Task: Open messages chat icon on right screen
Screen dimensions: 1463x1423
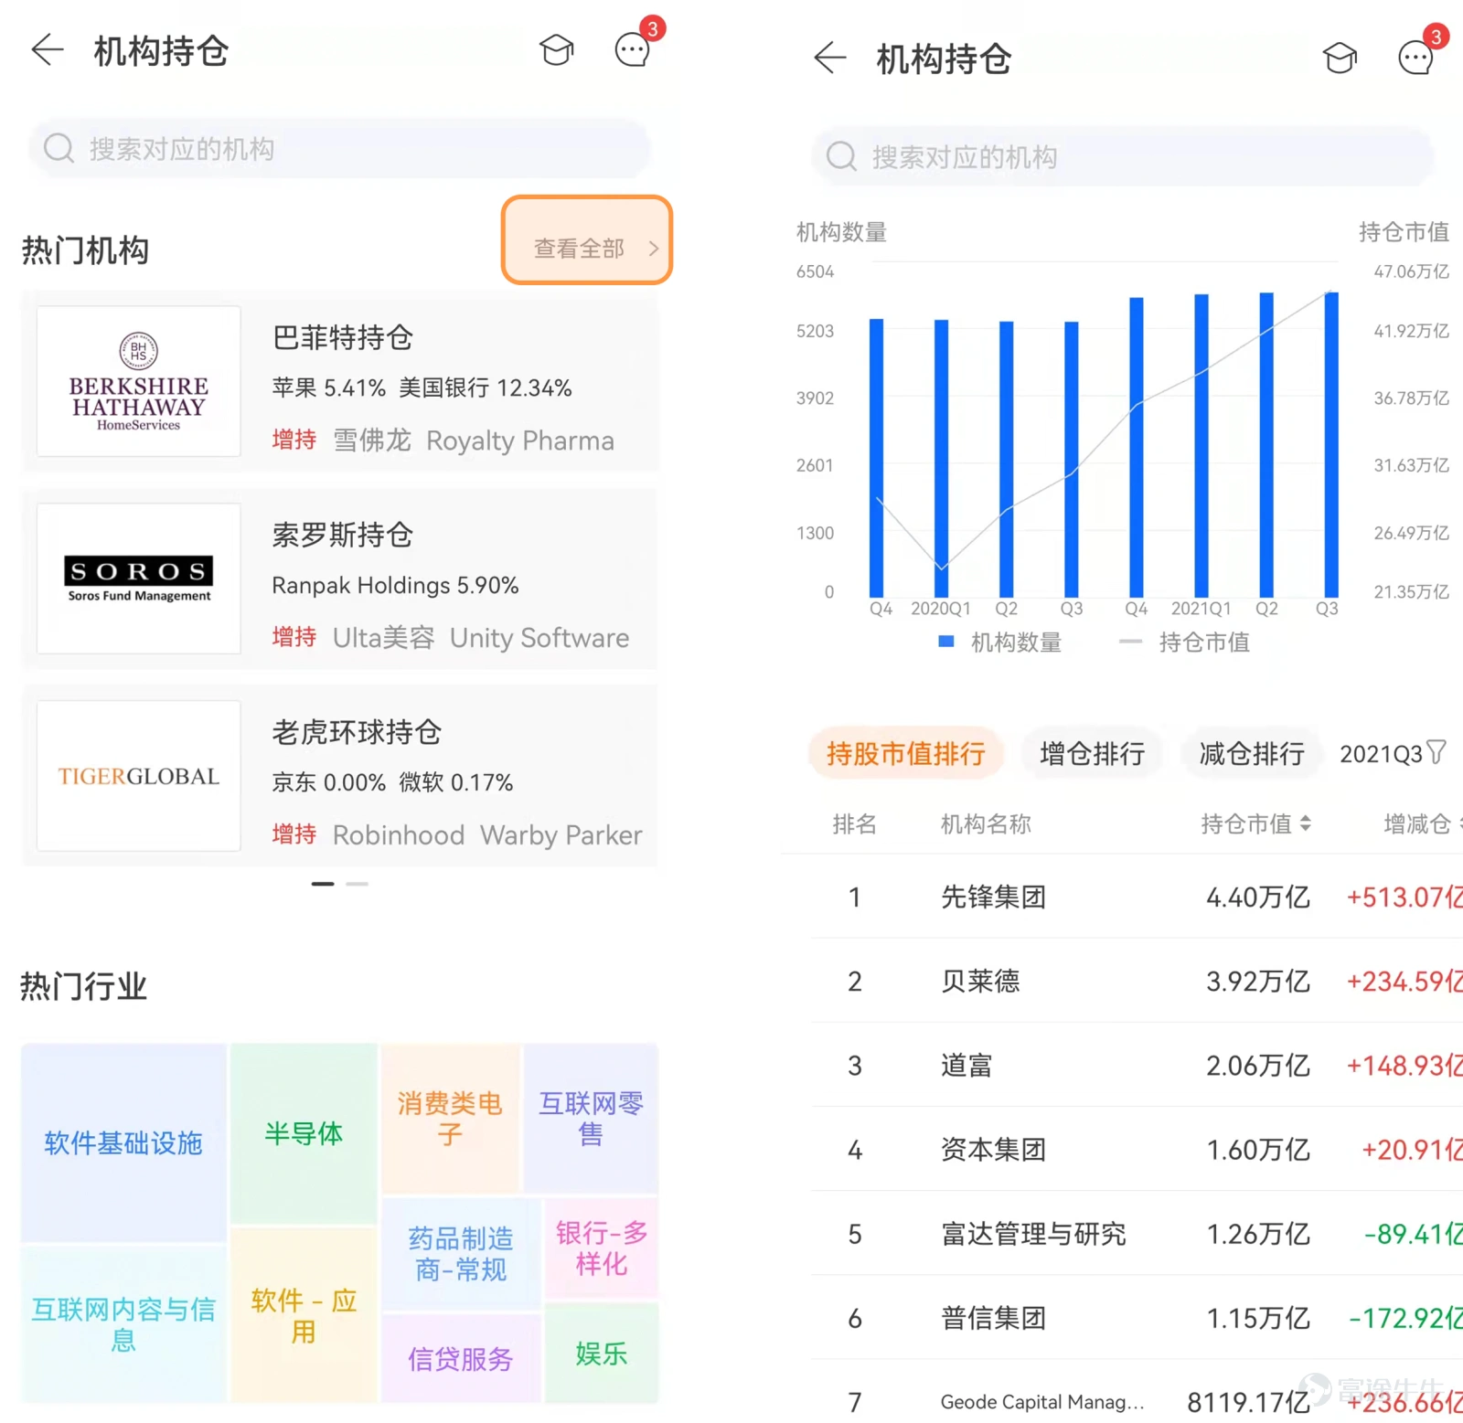Action: point(1416,58)
